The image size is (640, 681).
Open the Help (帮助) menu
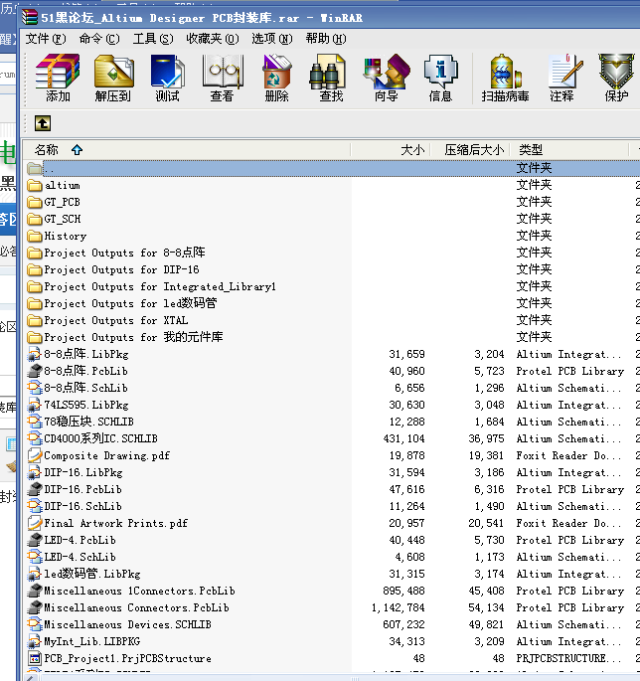click(x=326, y=39)
